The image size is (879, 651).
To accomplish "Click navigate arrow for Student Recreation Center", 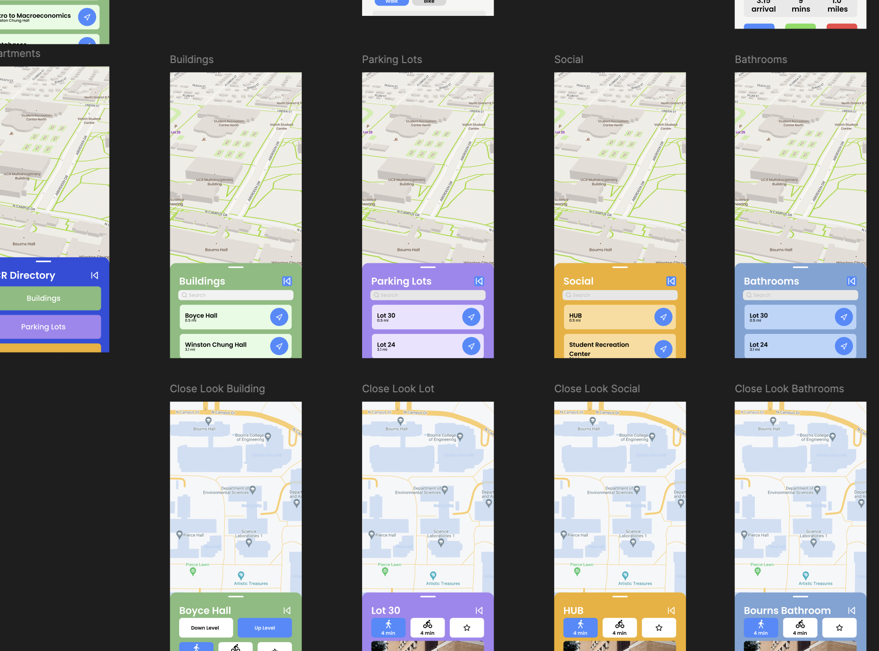I will 663,349.
